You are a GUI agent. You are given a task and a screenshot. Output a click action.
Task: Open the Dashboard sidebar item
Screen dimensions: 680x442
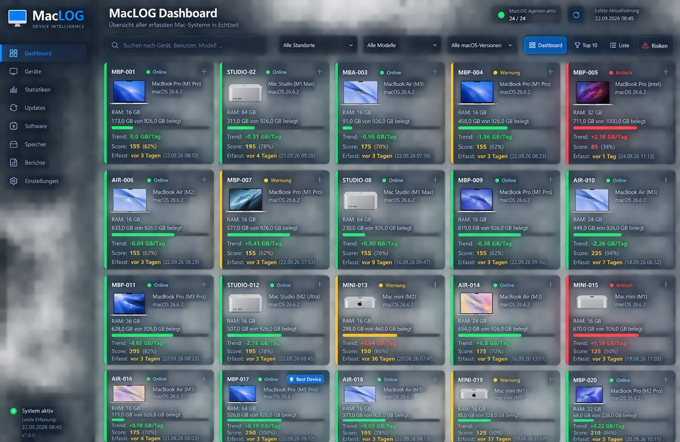click(x=44, y=53)
